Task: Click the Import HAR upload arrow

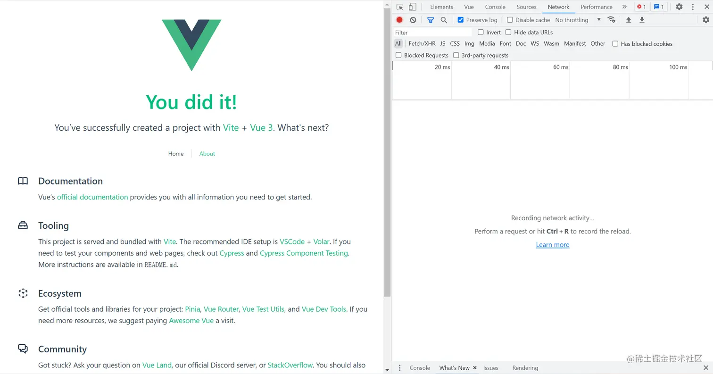Action: coord(629,20)
